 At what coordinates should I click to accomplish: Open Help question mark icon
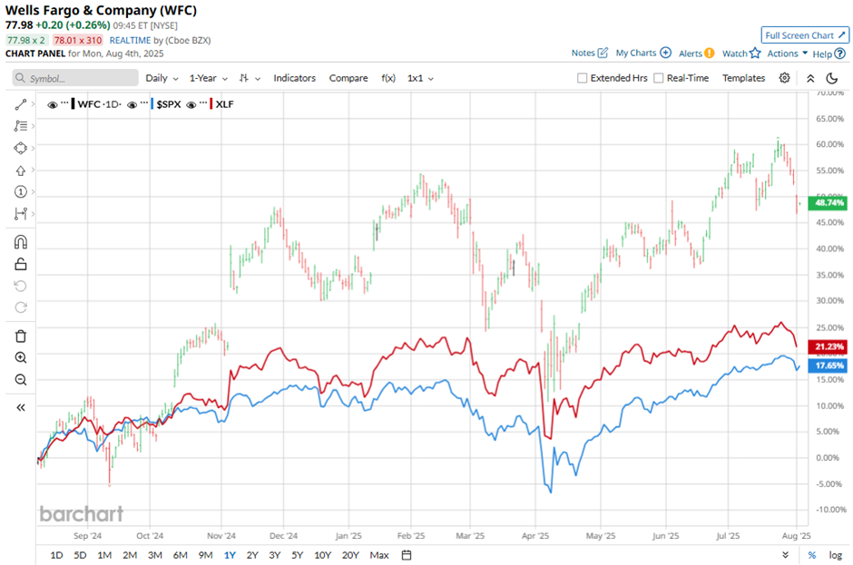840,54
